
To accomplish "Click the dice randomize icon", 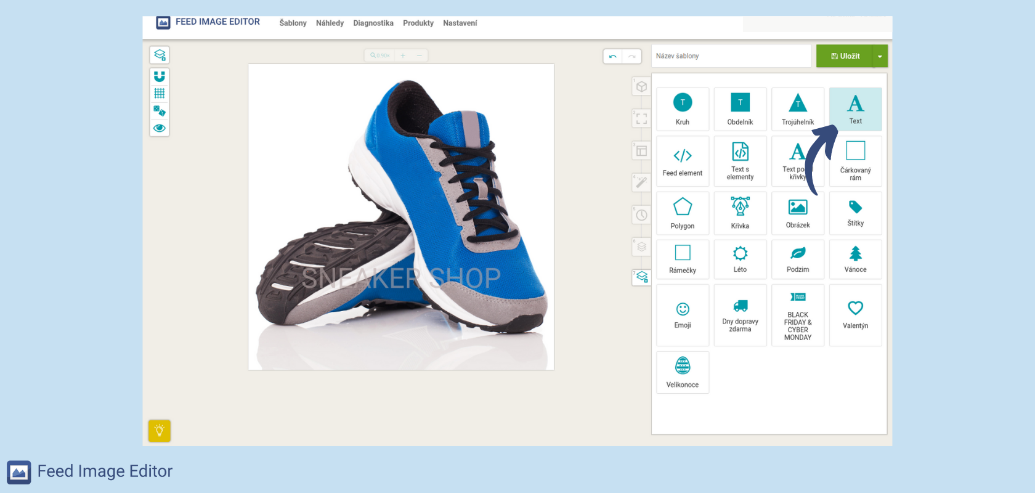I will (x=160, y=111).
